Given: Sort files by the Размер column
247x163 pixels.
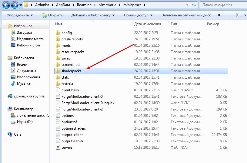Looking at the screenshot, I should pyautogui.click(x=213, y=24).
